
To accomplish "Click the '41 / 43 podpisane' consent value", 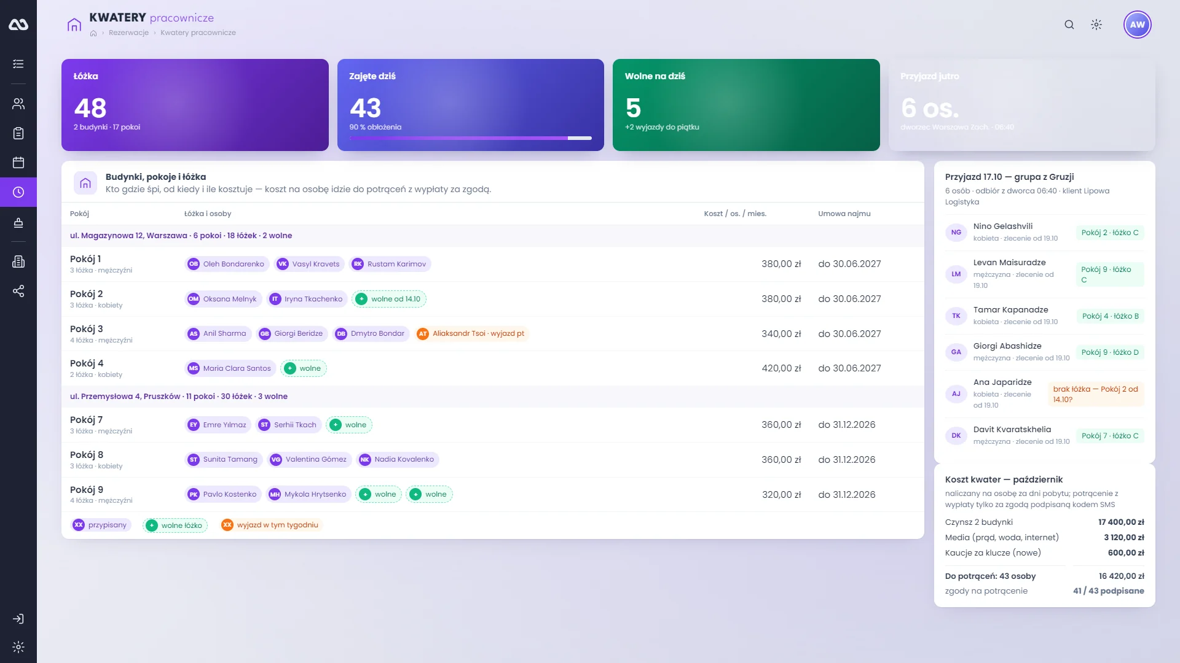I will 1109,591.
